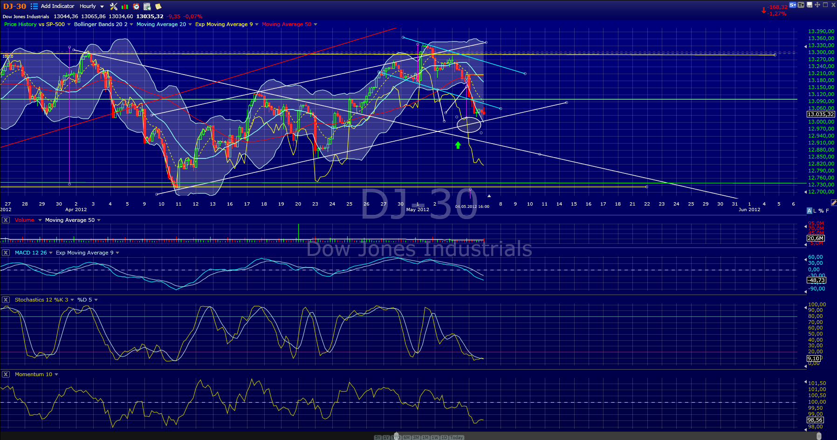Click the -0,07% change in quote line
The image size is (837, 440).
click(x=193, y=16)
